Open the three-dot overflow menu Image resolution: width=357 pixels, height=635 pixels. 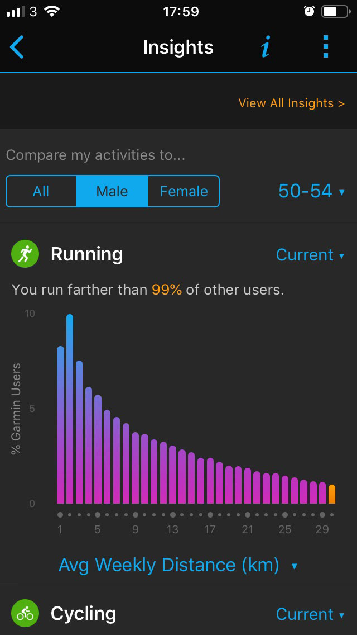[x=326, y=47]
